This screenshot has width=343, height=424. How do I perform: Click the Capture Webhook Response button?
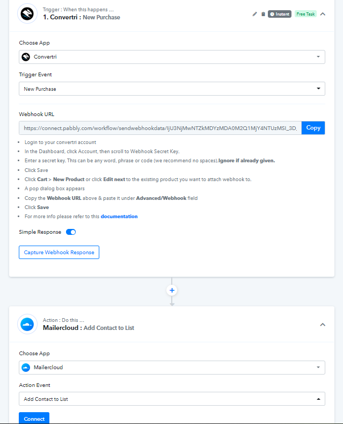[59, 252]
